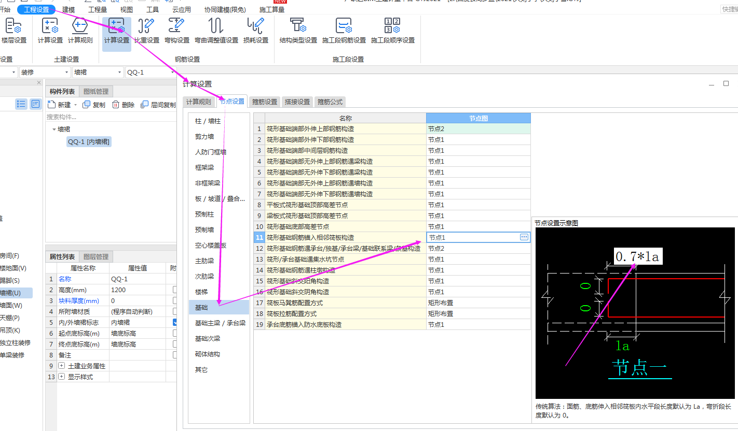Click 删除 trash icon

point(116,105)
